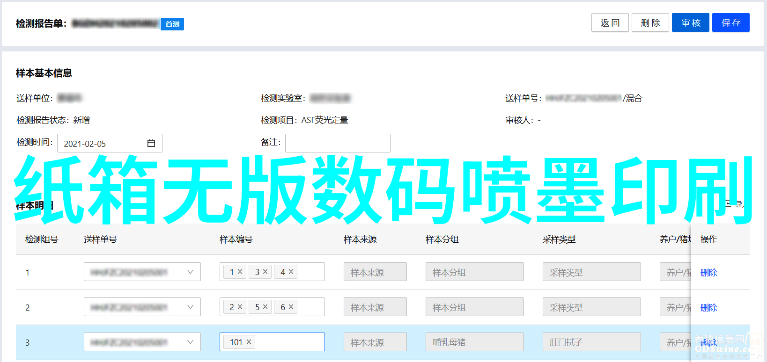This screenshot has height=362, width=767.
Task: Expand 送样单号 dropdown in row 1
Action: [190, 272]
